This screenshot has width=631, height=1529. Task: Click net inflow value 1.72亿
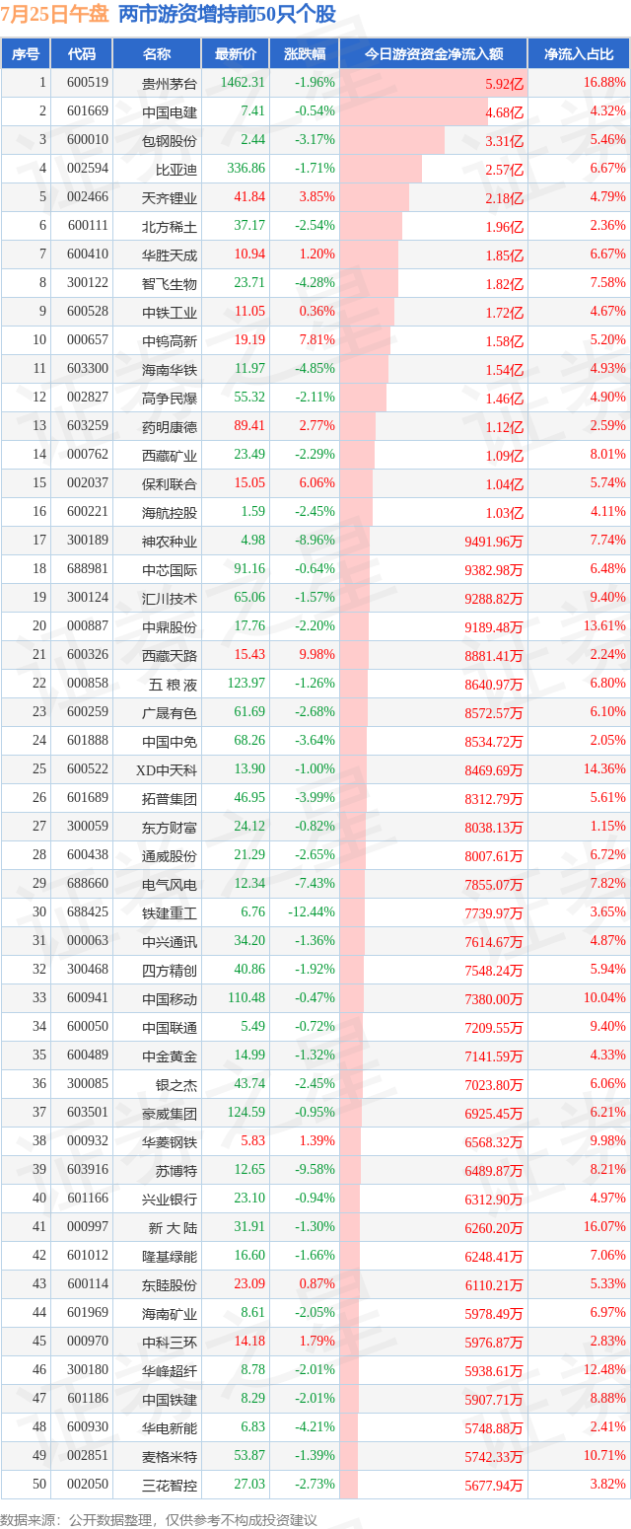pyautogui.click(x=505, y=313)
